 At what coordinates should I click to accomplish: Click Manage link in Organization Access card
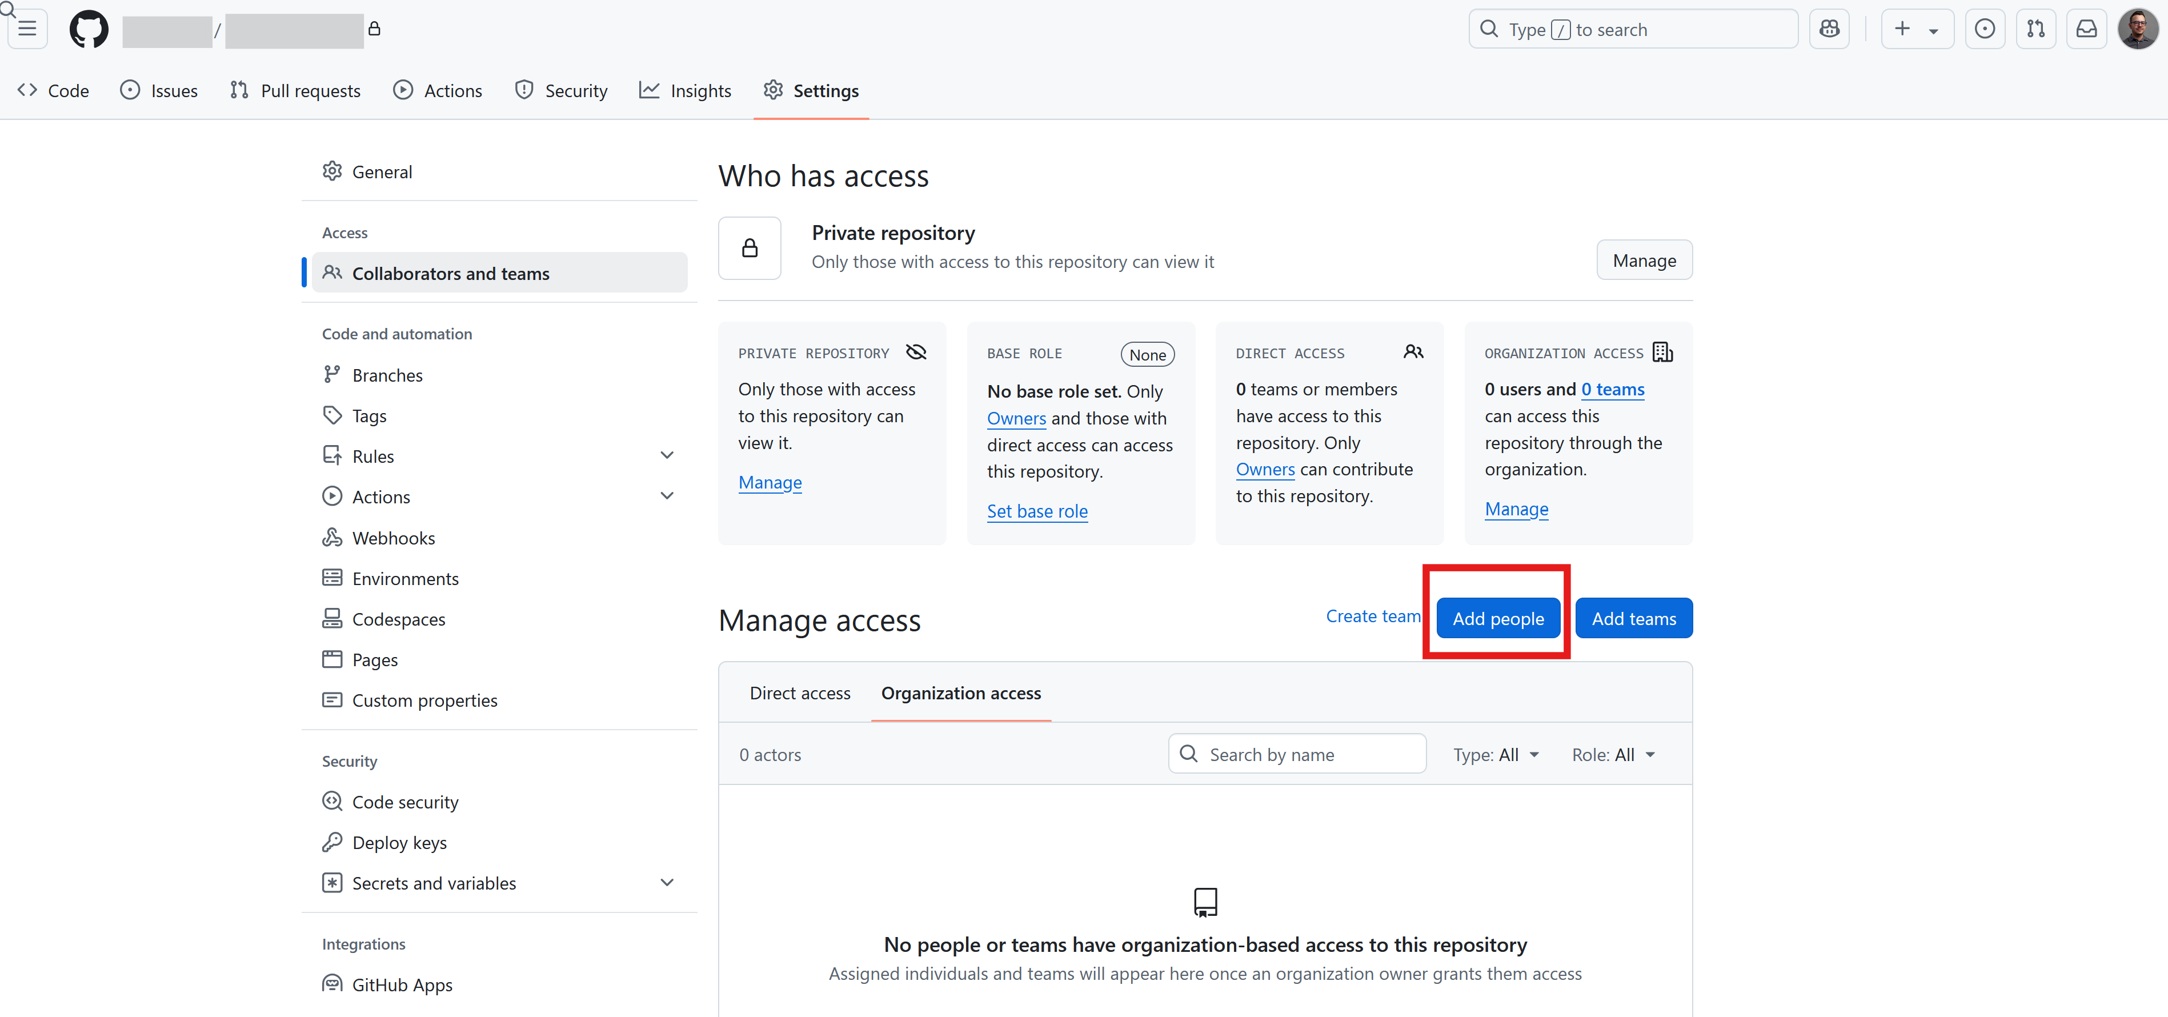[x=1516, y=509]
